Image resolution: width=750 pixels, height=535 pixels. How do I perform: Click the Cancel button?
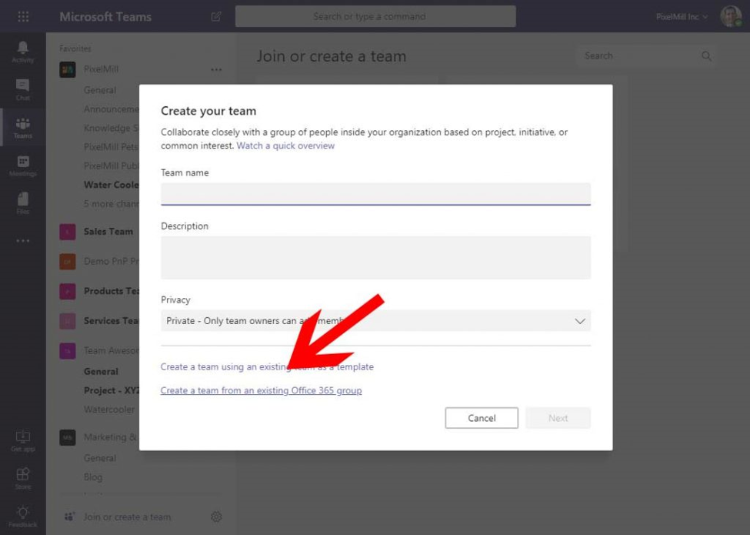pos(482,418)
